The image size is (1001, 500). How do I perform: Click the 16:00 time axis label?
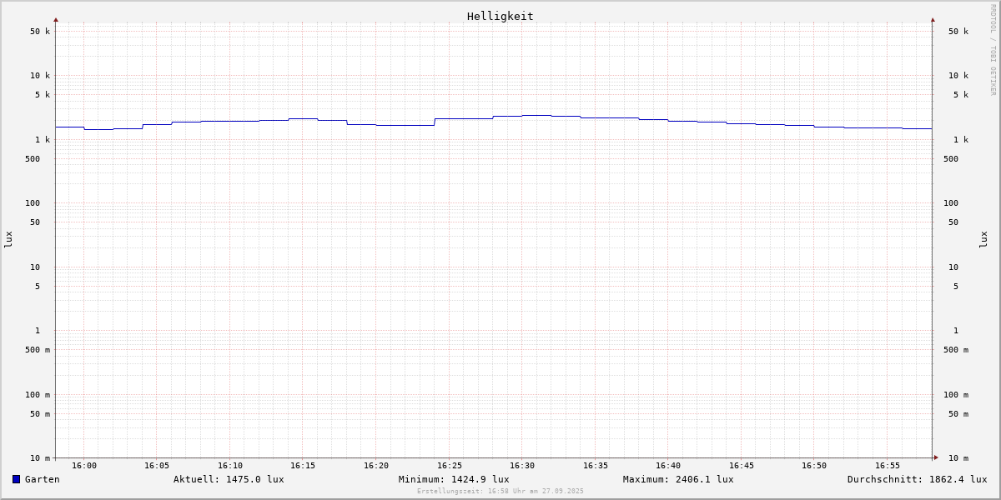pos(84,466)
